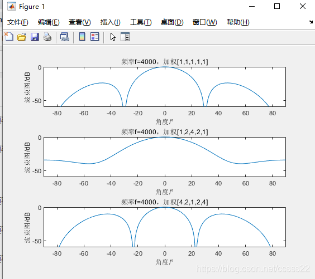Viewport: 315px width, 279px height.
Task: Click the 80 tick label of the bottom plot
Action: coord(273,253)
